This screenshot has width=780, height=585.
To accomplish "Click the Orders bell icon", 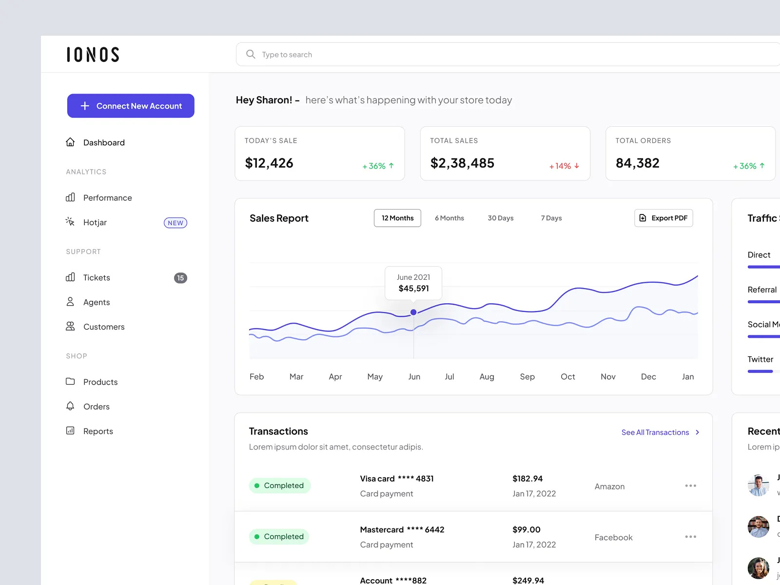I will (x=70, y=406).
